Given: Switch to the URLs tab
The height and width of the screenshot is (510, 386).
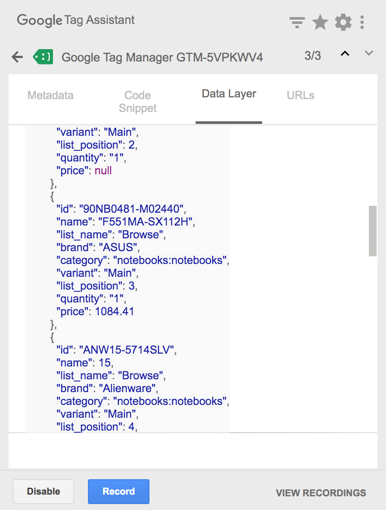Looking at the screenshot, I should (301, 95).
